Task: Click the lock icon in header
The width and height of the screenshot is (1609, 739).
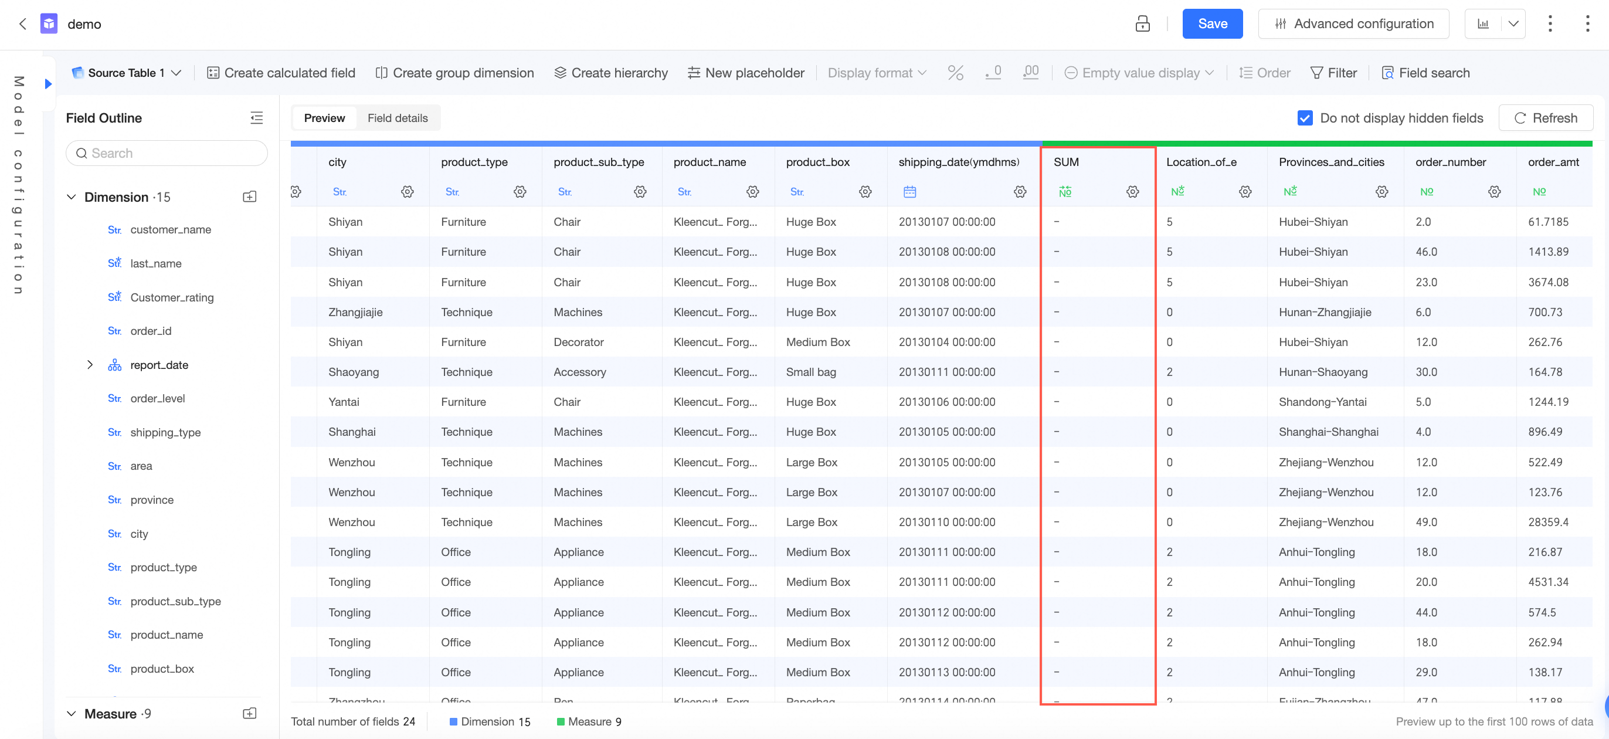Action: (1142, 23)
